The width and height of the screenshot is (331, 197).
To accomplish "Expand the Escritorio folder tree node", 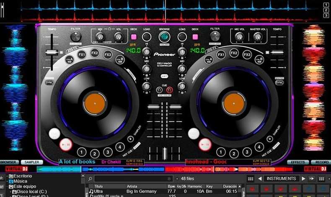I will [7, 176].
